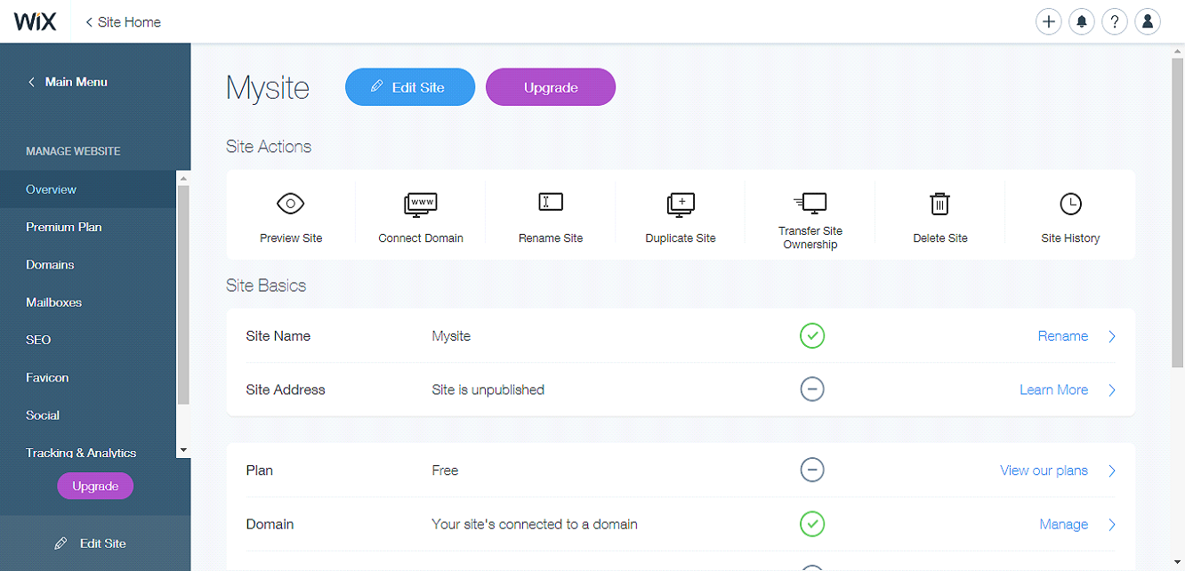Viewport: 1185px width, 571px height.
Task: Open the Connect Domain icon
Action: click(x=421, y=204)
